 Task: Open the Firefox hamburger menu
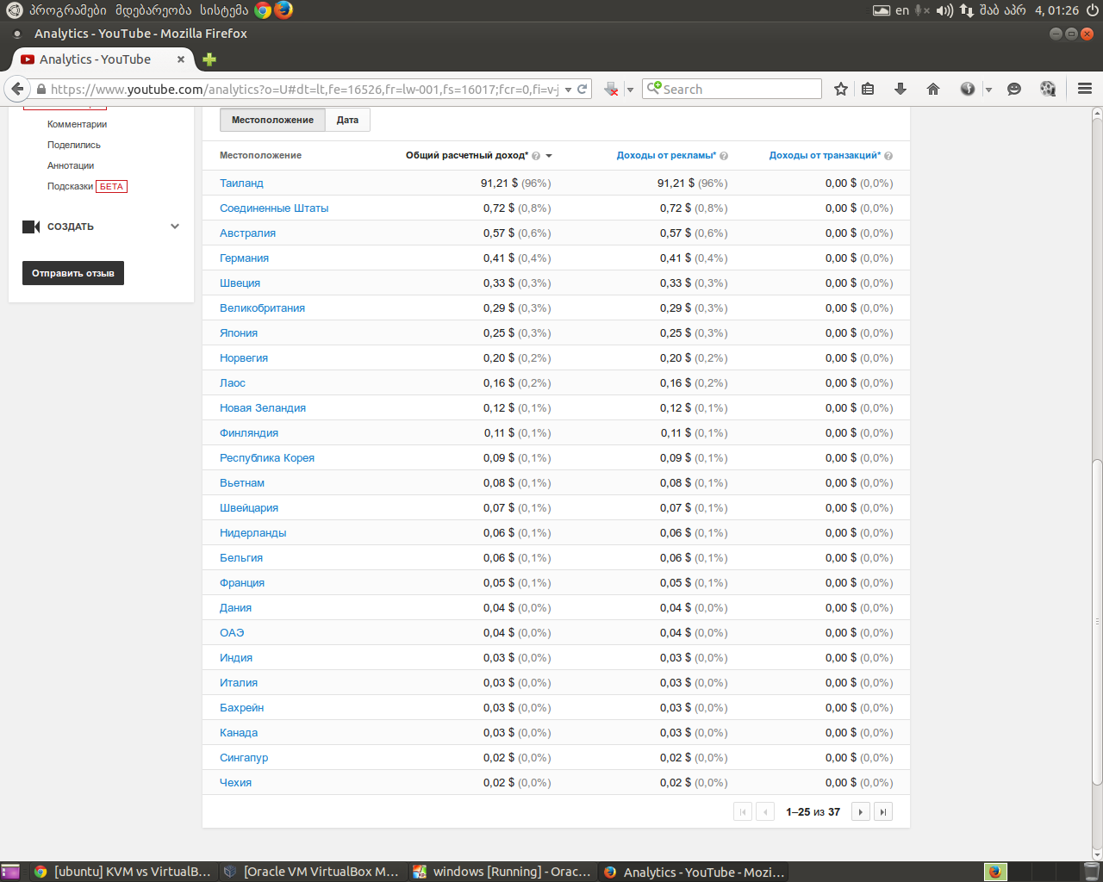click(x=1085, y=89)
